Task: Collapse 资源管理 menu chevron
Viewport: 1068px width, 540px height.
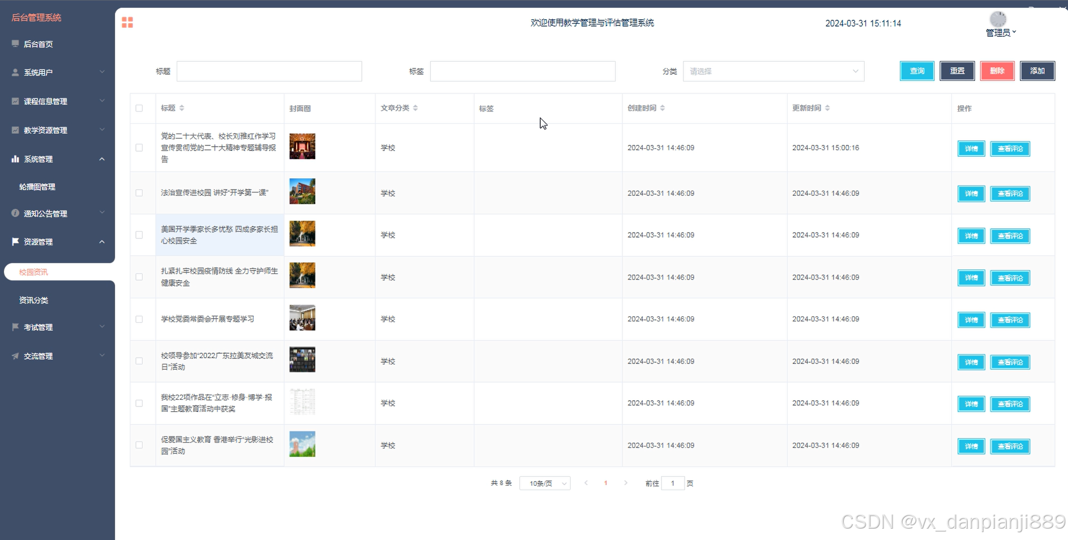Action: click(102, 242)
